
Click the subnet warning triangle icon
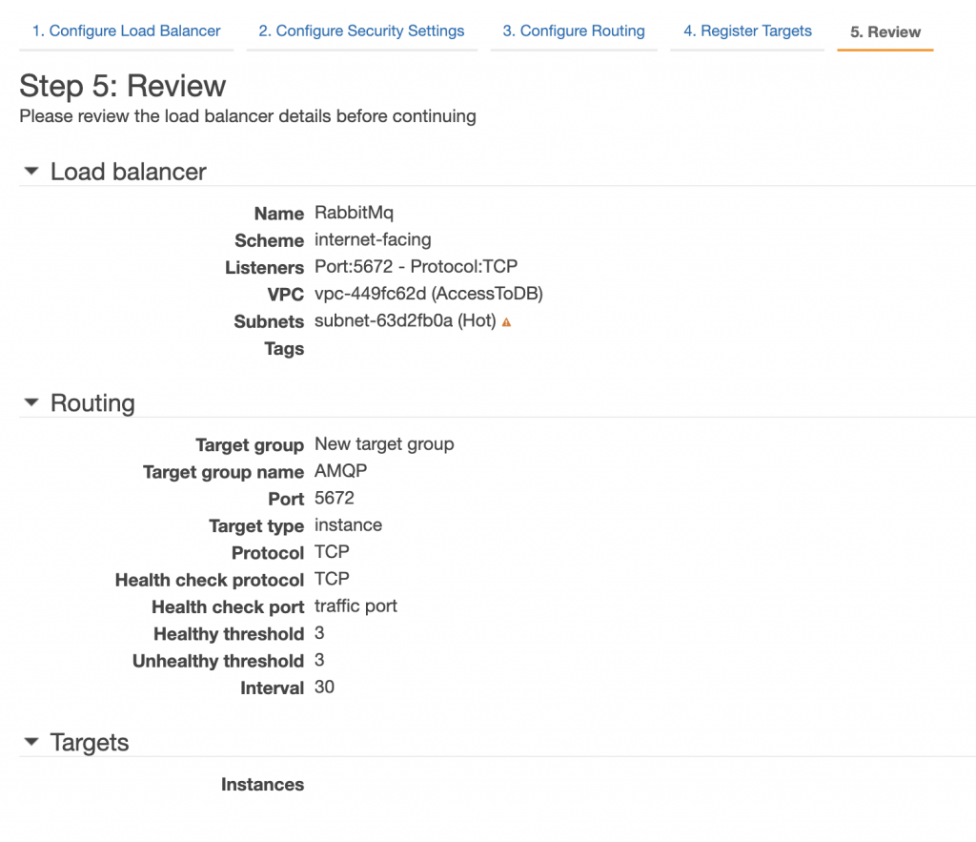pos(507,322)
